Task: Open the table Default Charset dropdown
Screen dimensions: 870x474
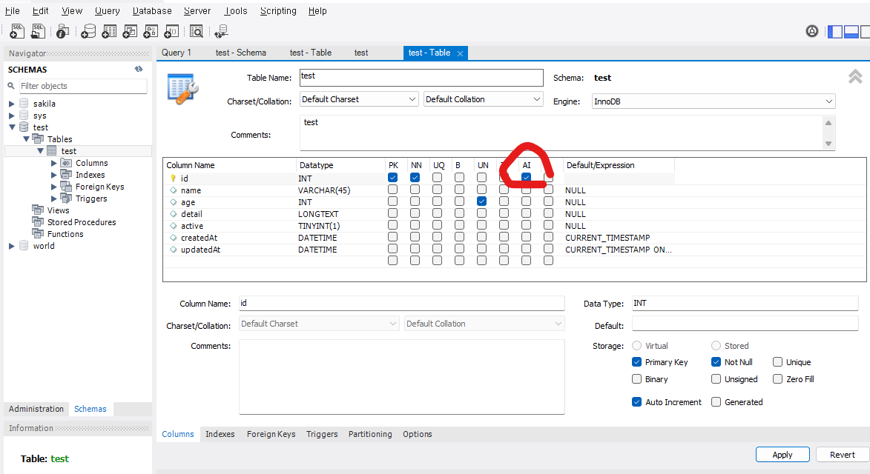Action: [359, 99]
